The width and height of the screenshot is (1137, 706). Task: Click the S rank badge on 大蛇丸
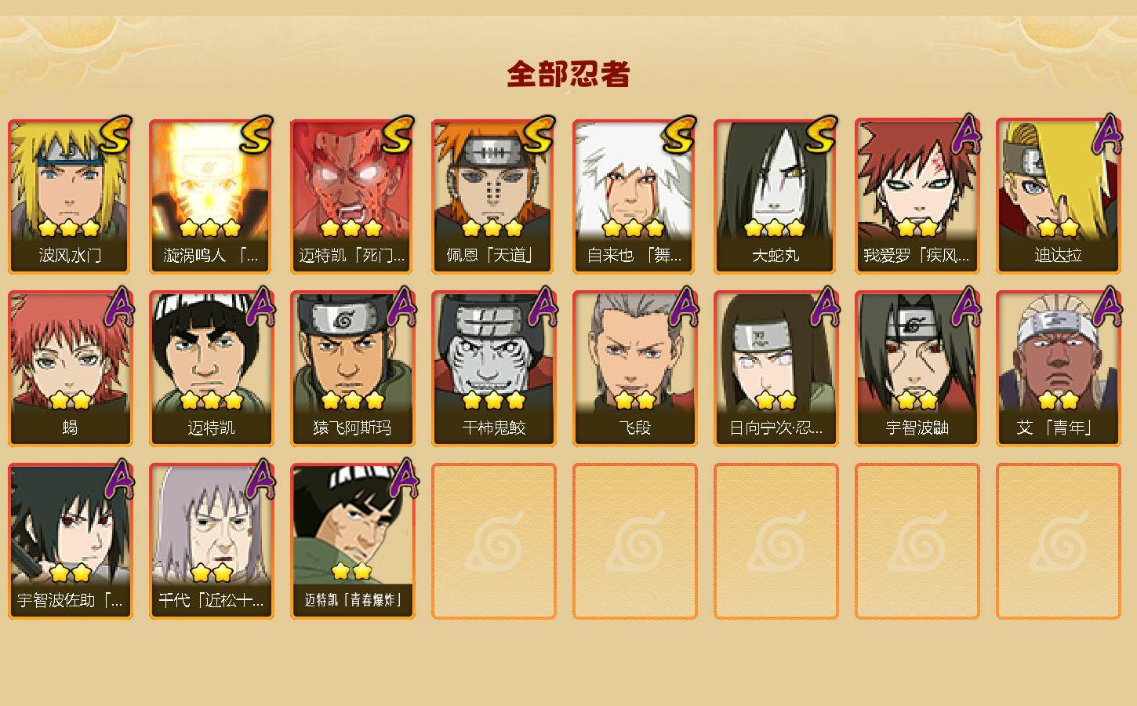(x=821, y=135)
